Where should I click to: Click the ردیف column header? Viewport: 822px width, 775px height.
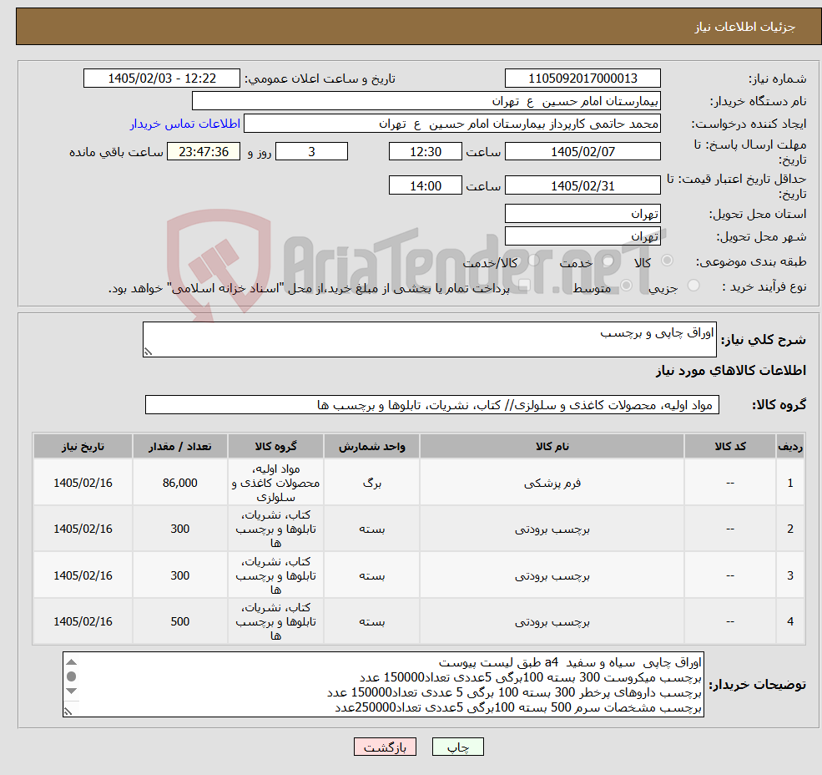tap(790, 446)
